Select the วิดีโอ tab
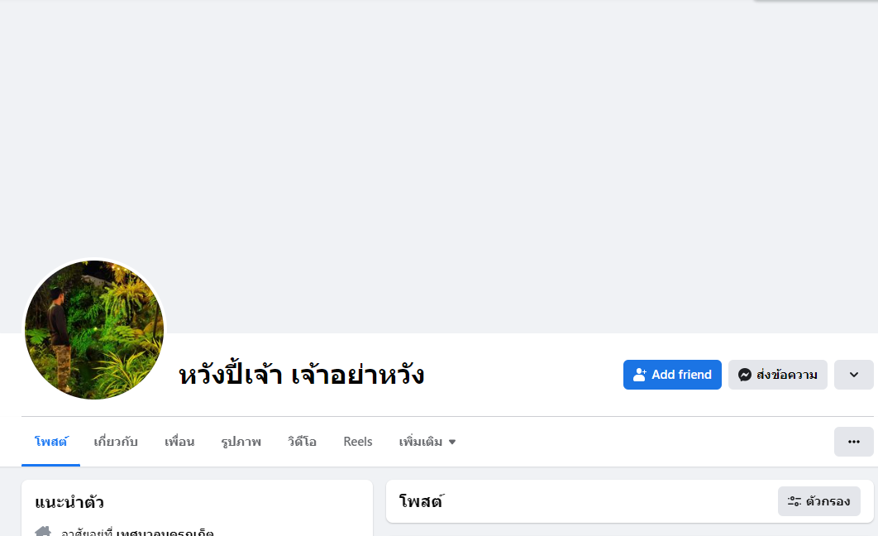This screenshot has width=878, height=536. click(x=302, y=442)
